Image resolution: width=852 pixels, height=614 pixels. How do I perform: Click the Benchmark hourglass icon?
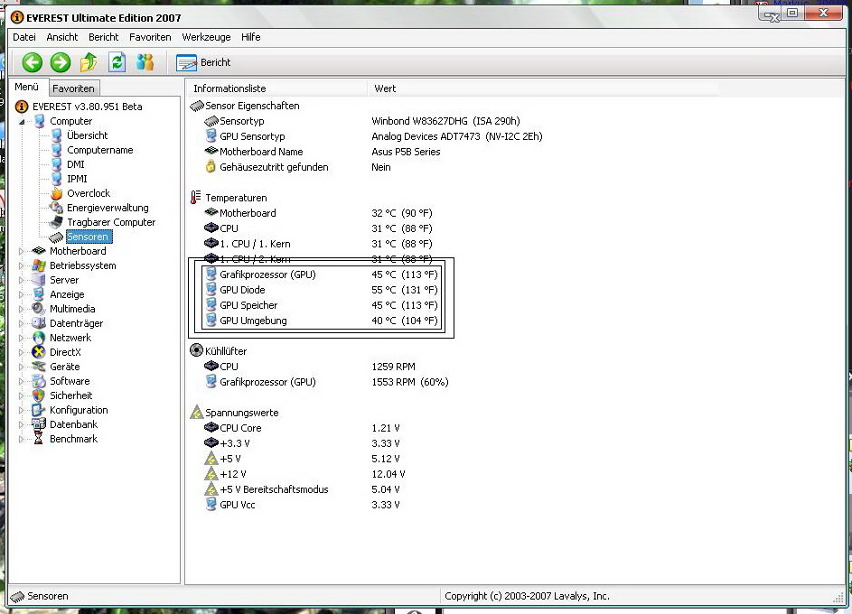tap(39, 439)
